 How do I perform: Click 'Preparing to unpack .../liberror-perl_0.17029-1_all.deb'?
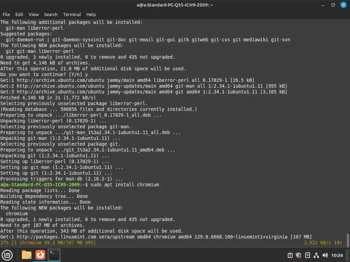click(x=81, y=115)
